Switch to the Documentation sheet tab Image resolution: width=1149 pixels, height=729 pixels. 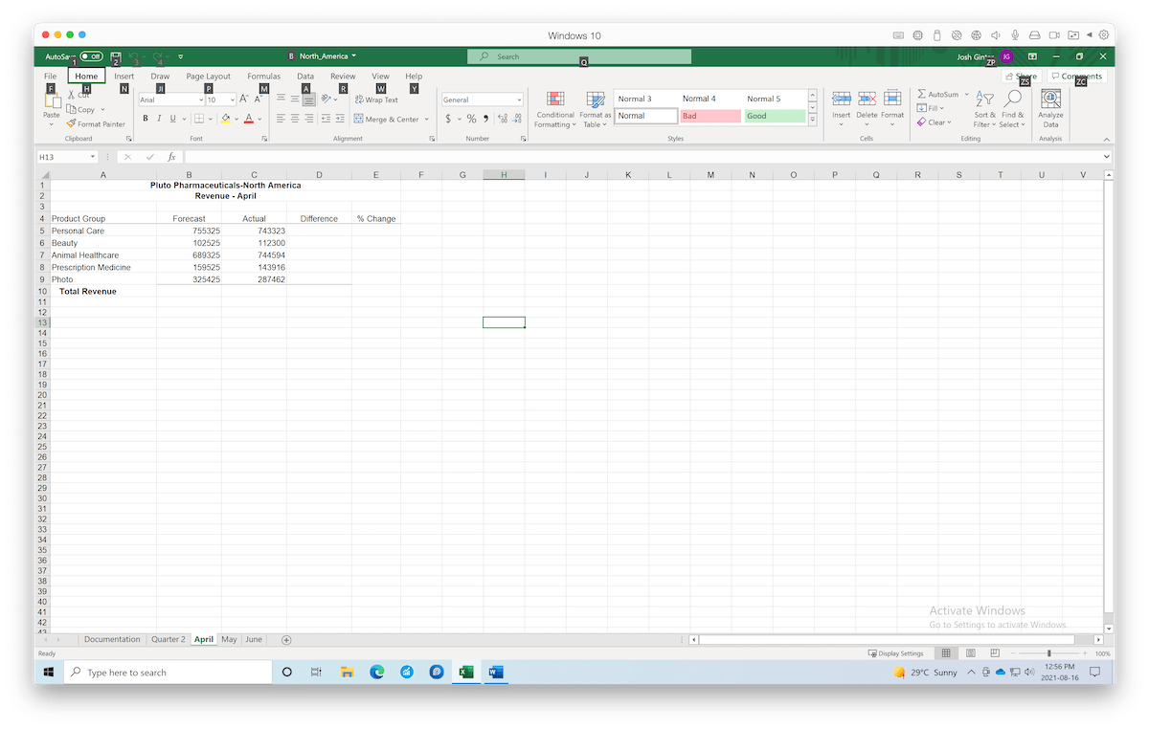click(x=112, y=639)
